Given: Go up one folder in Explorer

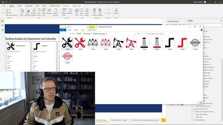Looking at the screenshot, I should click(x=70, y=34).
